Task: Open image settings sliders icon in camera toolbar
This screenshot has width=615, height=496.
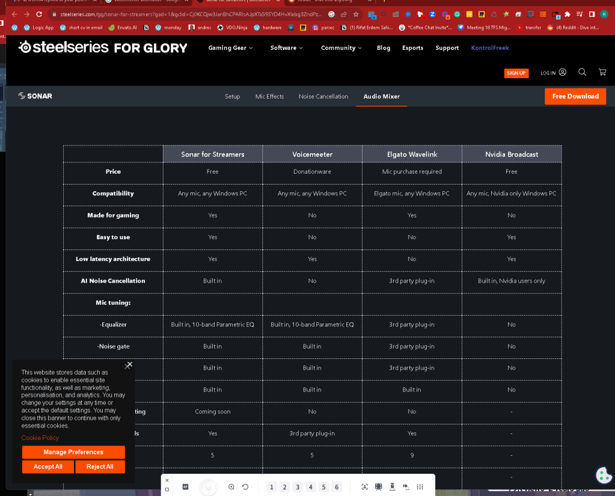Action: click(420, 486)
